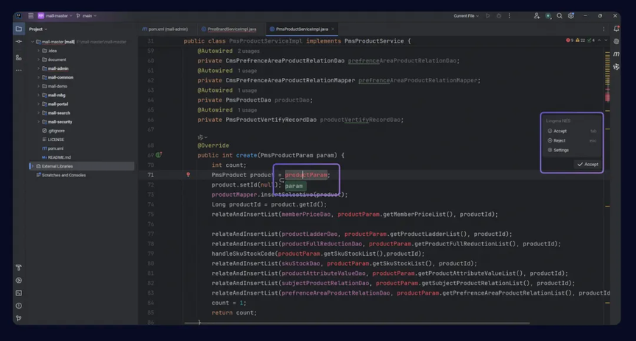Click the horizontal editor scrollbar
Screen dimensions: 636x341
pos(357,323)
